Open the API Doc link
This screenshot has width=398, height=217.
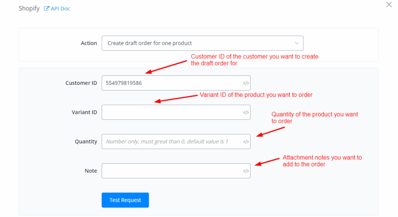click(60, 9)
